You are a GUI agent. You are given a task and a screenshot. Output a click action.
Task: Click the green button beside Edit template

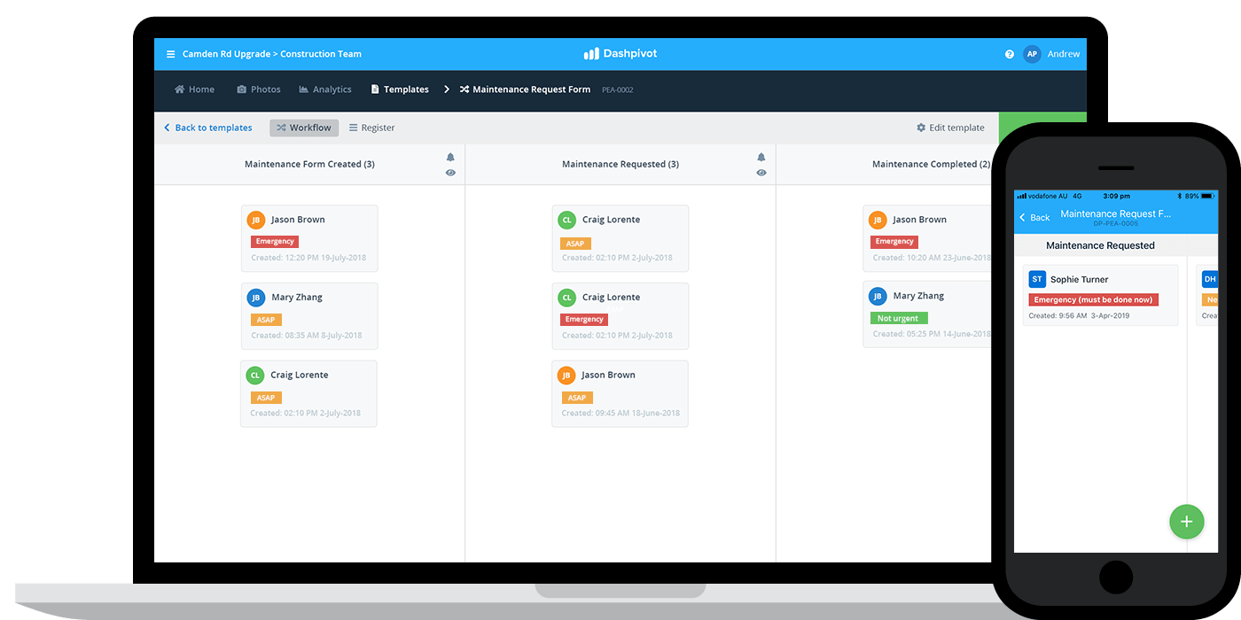(x=1042, y=128)
